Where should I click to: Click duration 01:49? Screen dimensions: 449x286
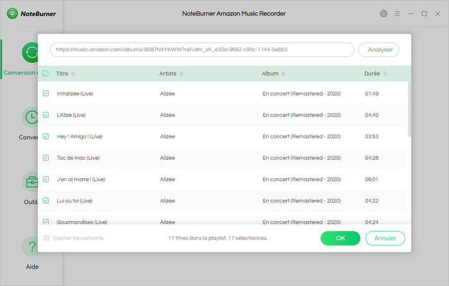(x=371, y=94)
